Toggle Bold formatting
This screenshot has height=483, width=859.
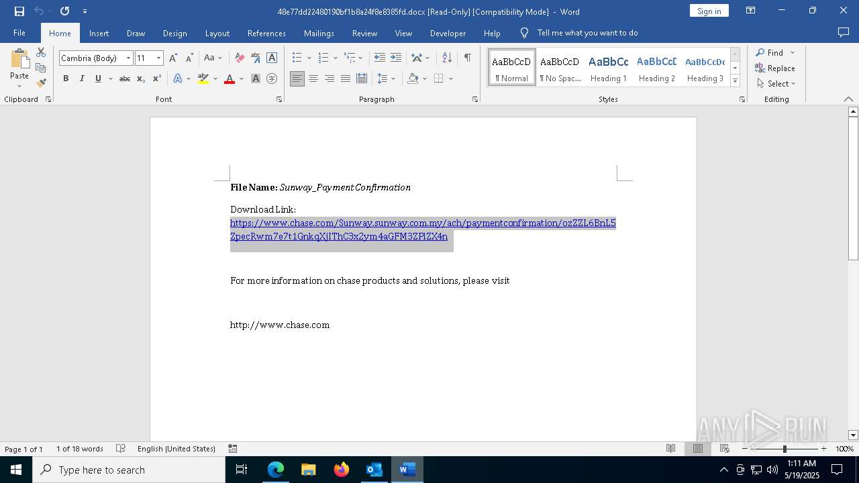[66, 79]
